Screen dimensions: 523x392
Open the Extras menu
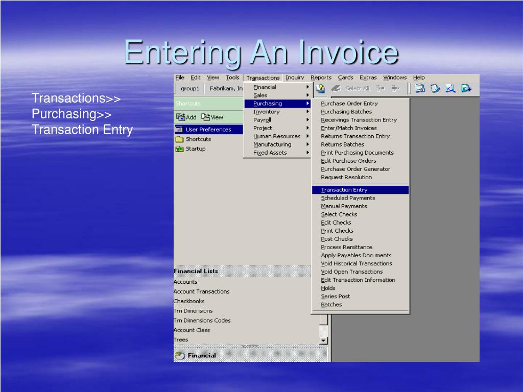click(x=368, y=78)
